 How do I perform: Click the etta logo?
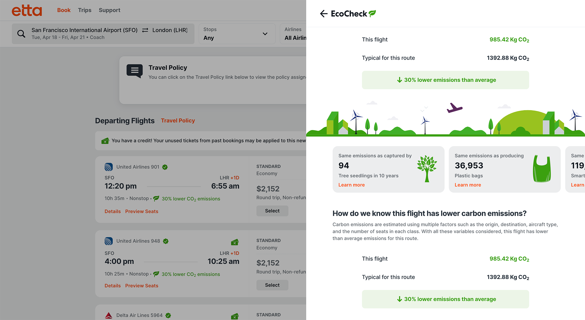pyautogui.click(x=27, y=11)
